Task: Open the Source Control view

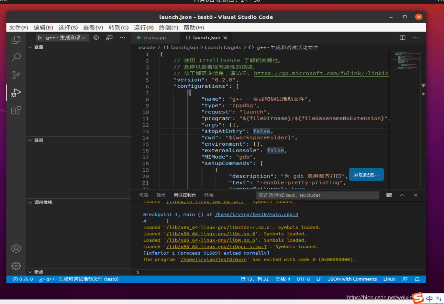Action: click(16, 75)
